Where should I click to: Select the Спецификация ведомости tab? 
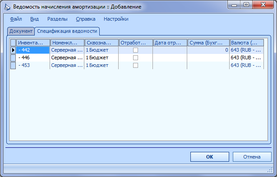click(x=67, y=31)
